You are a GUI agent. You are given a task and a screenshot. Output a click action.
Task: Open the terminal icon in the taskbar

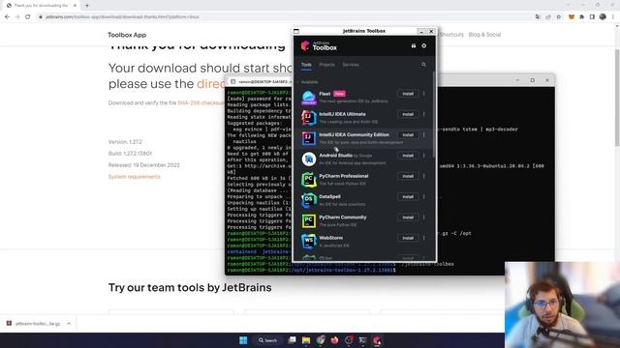(362, 340)
